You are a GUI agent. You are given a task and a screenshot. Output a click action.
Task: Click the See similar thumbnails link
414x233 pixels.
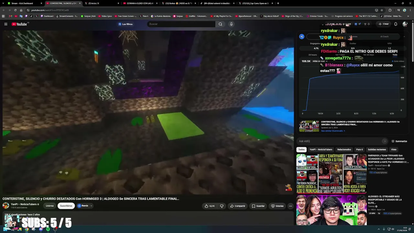click(x=333, y=131)
